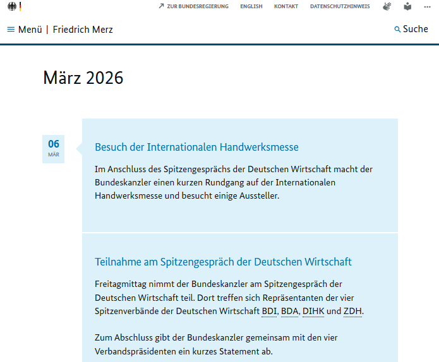Screen dimensions: 439x362
Task: Click Friedrich Merz site title
Action: [x=83, y=30]
